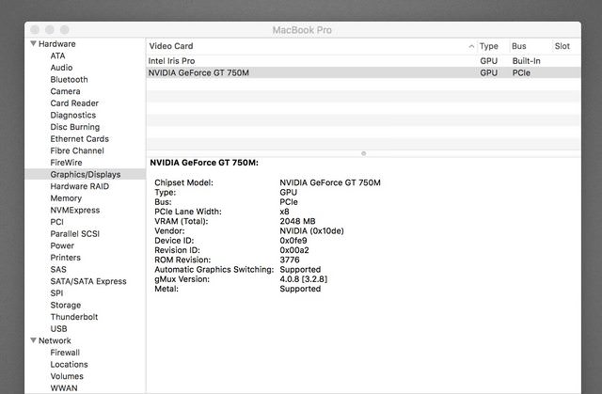Click the gMux Version value 4.0.8 [3.2.8]
602x394 pixels.
tap(303, 279)
